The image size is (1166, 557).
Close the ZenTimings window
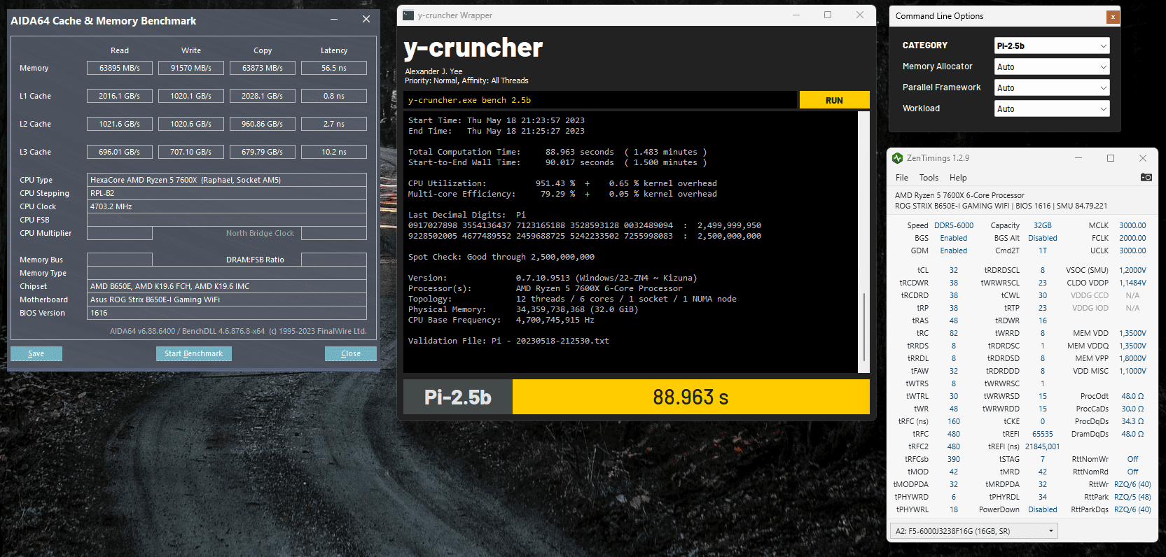1143,158
